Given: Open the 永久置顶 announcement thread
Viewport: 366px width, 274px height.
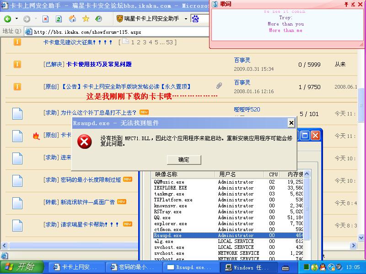Looking at the screenshot, I should point(126,87).
